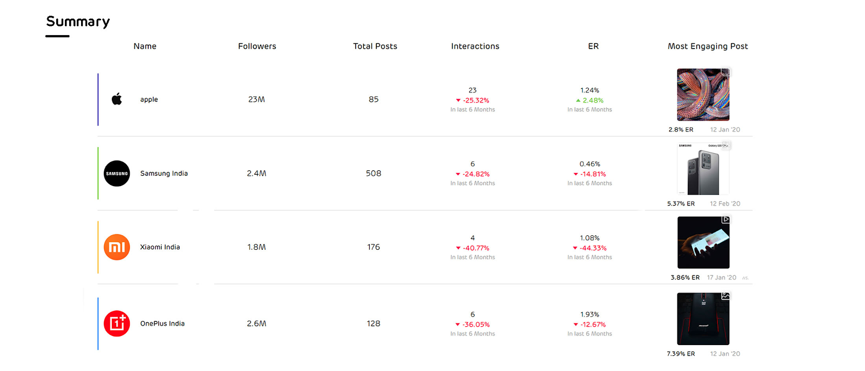Open apple's most engaging post thumbnail
Viewport: 865px width, 371px height.
703,95
